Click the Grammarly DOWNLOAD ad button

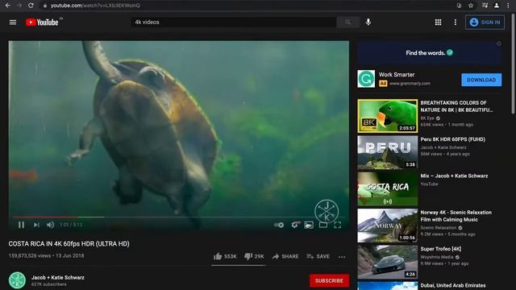tap(481, 80)
